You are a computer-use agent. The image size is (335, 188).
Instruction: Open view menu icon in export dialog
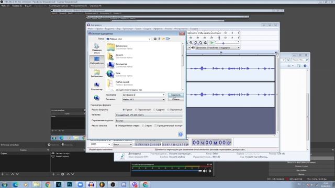168,39
